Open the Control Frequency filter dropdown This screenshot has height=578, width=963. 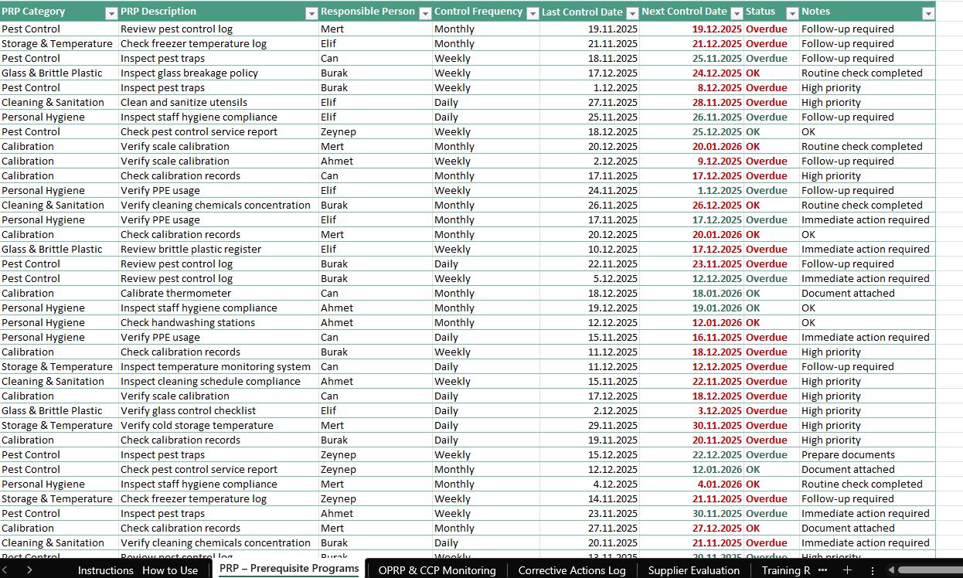532,13
